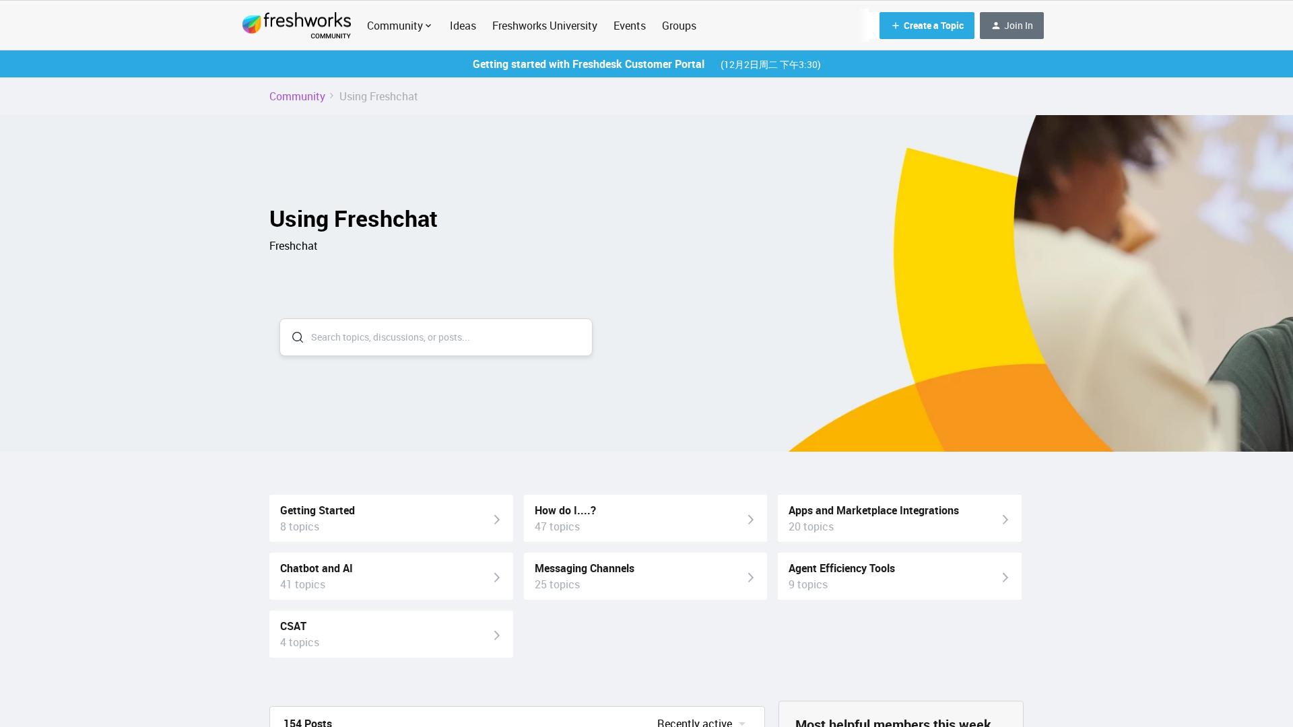Focus the search topics input field
The height and width of the screenshot is (727, 1293).
click(x=444, y=337)
